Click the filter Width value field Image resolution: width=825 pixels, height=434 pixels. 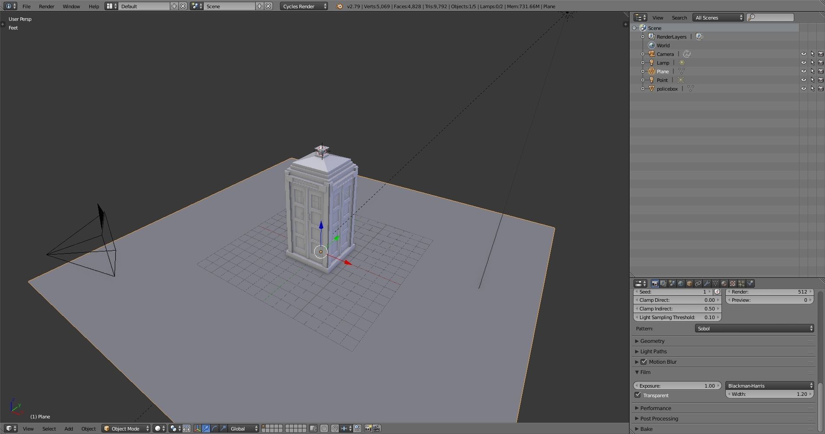click(770, 394)
